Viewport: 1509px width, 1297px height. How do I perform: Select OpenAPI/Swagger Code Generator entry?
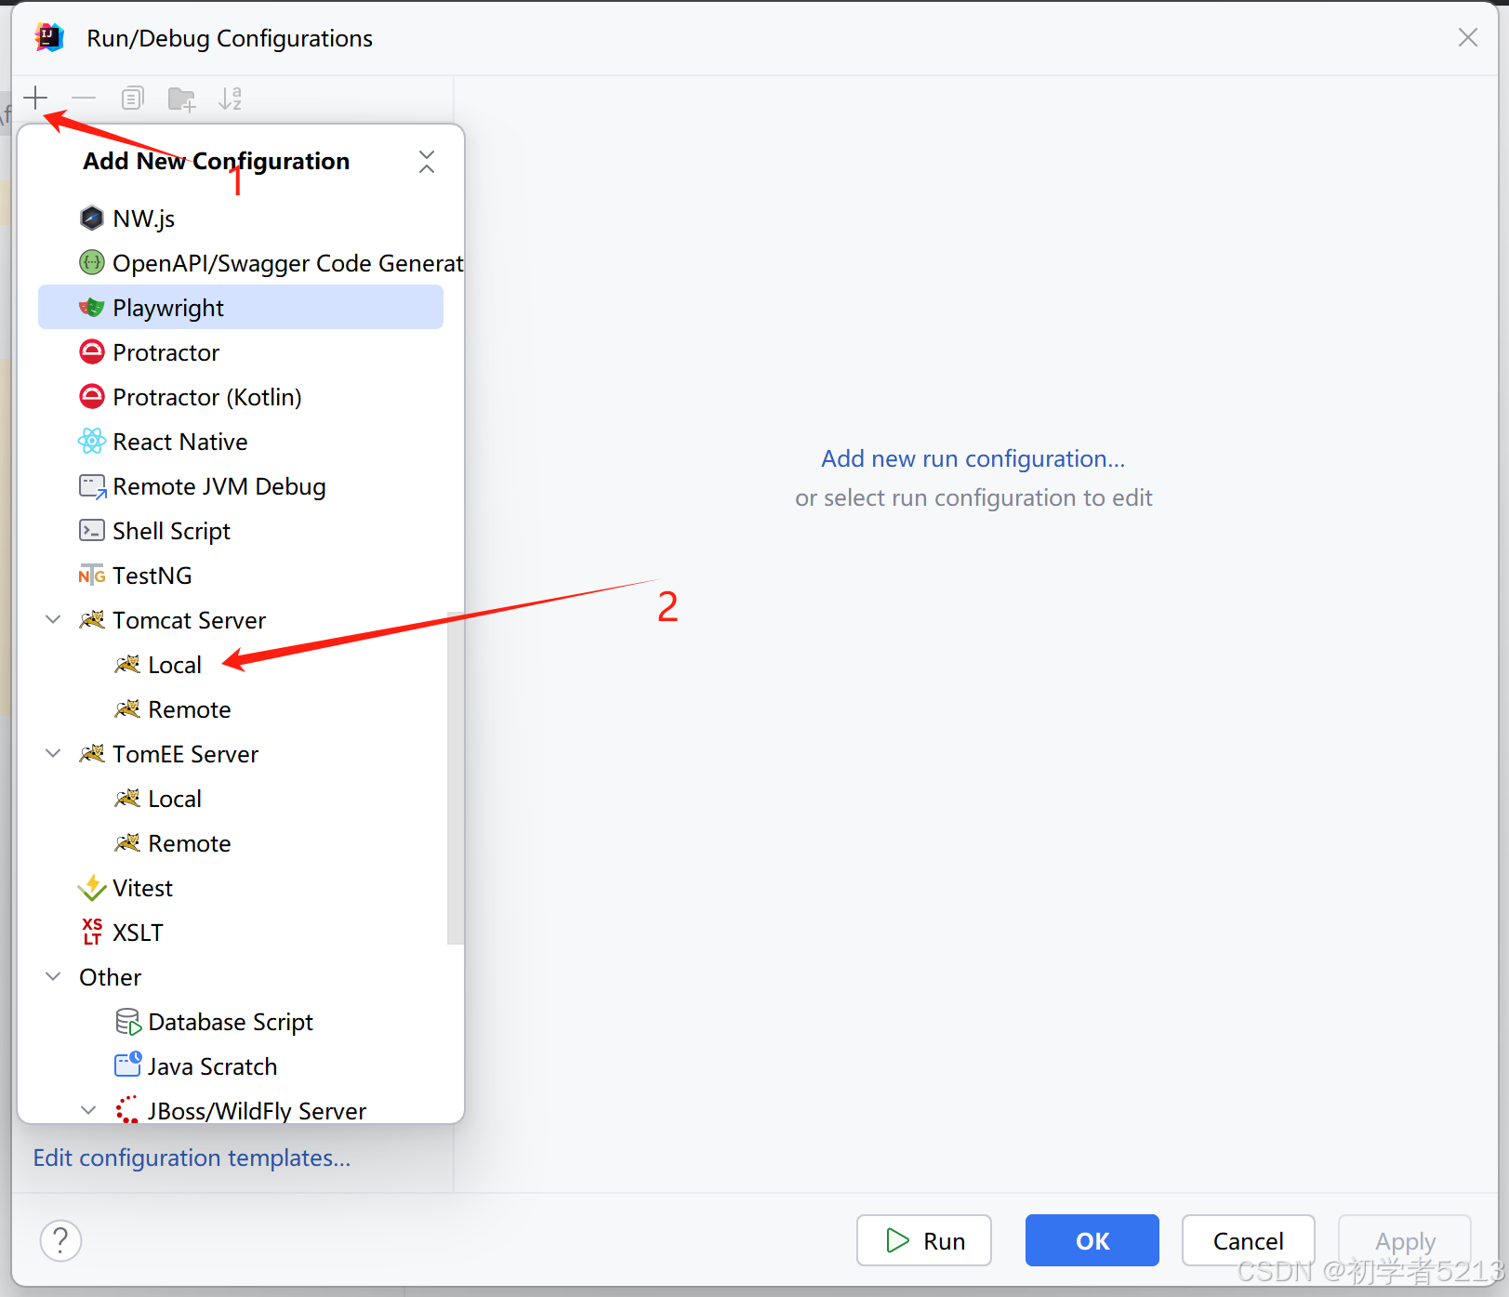[x=241, y=263]
